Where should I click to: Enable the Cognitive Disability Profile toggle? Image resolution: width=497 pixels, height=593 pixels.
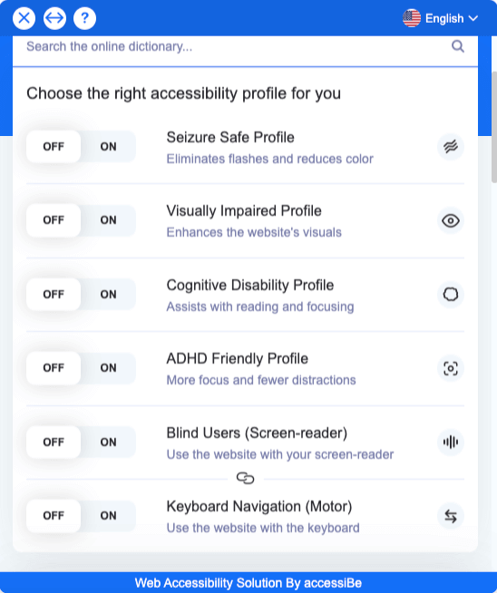click(108, 294)
